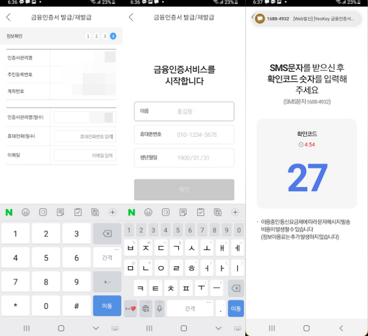Tap backspace key on Korean keyboard
Image resolution: width=368 pixels, height=336 pixels.
pos(236,288)
